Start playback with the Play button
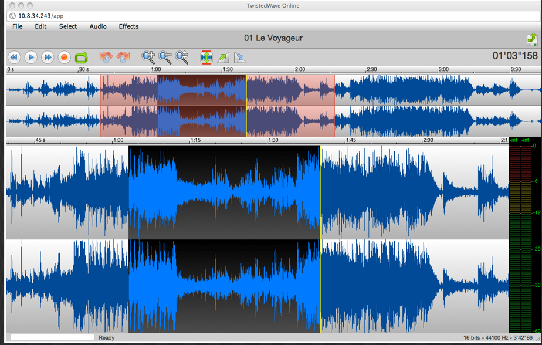The width and height of the screenshot is (542, 345). 31,58
